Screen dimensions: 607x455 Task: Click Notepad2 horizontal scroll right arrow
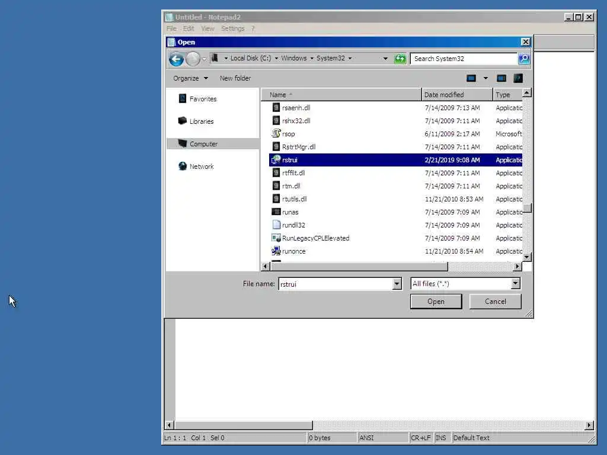(x=589, y=425)
